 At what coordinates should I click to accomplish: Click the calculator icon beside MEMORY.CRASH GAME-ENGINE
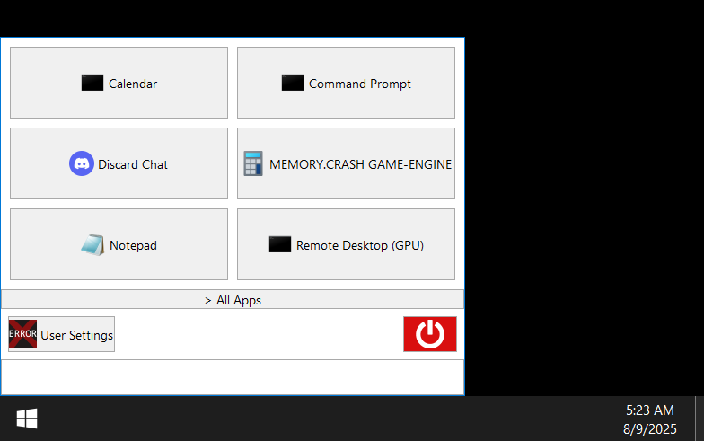point(253,163)
